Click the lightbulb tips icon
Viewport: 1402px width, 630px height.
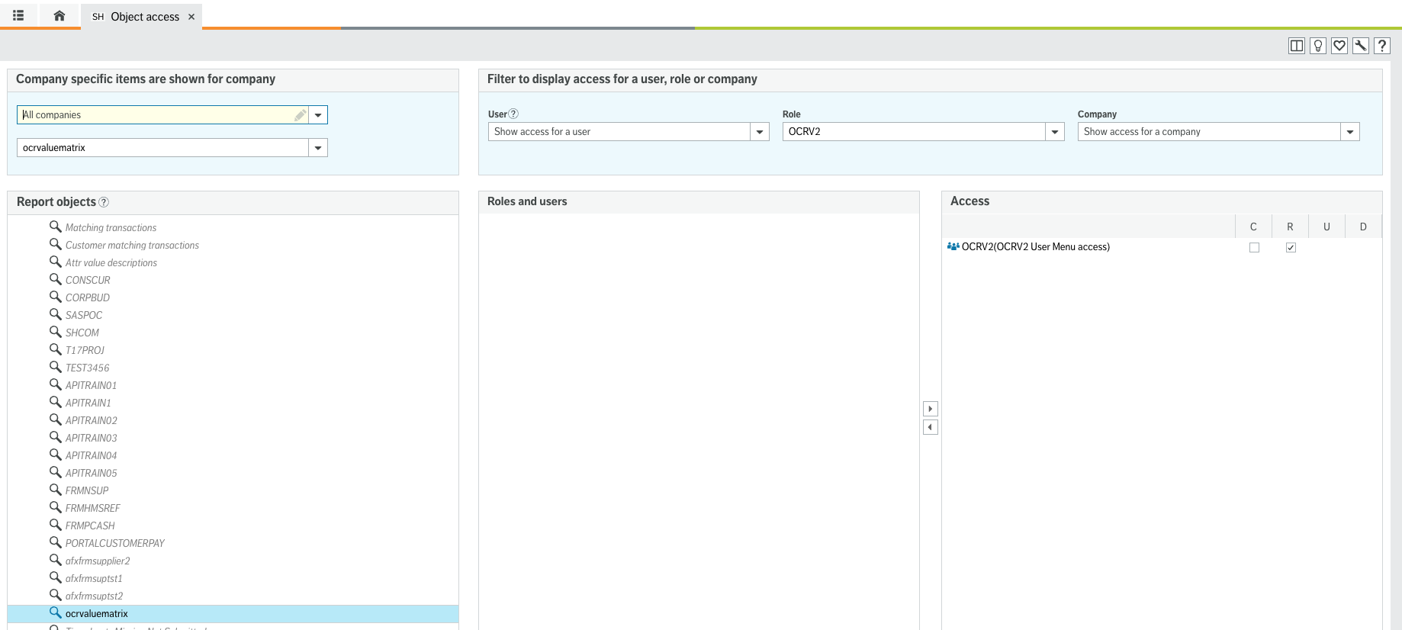tap(1317, 46)
